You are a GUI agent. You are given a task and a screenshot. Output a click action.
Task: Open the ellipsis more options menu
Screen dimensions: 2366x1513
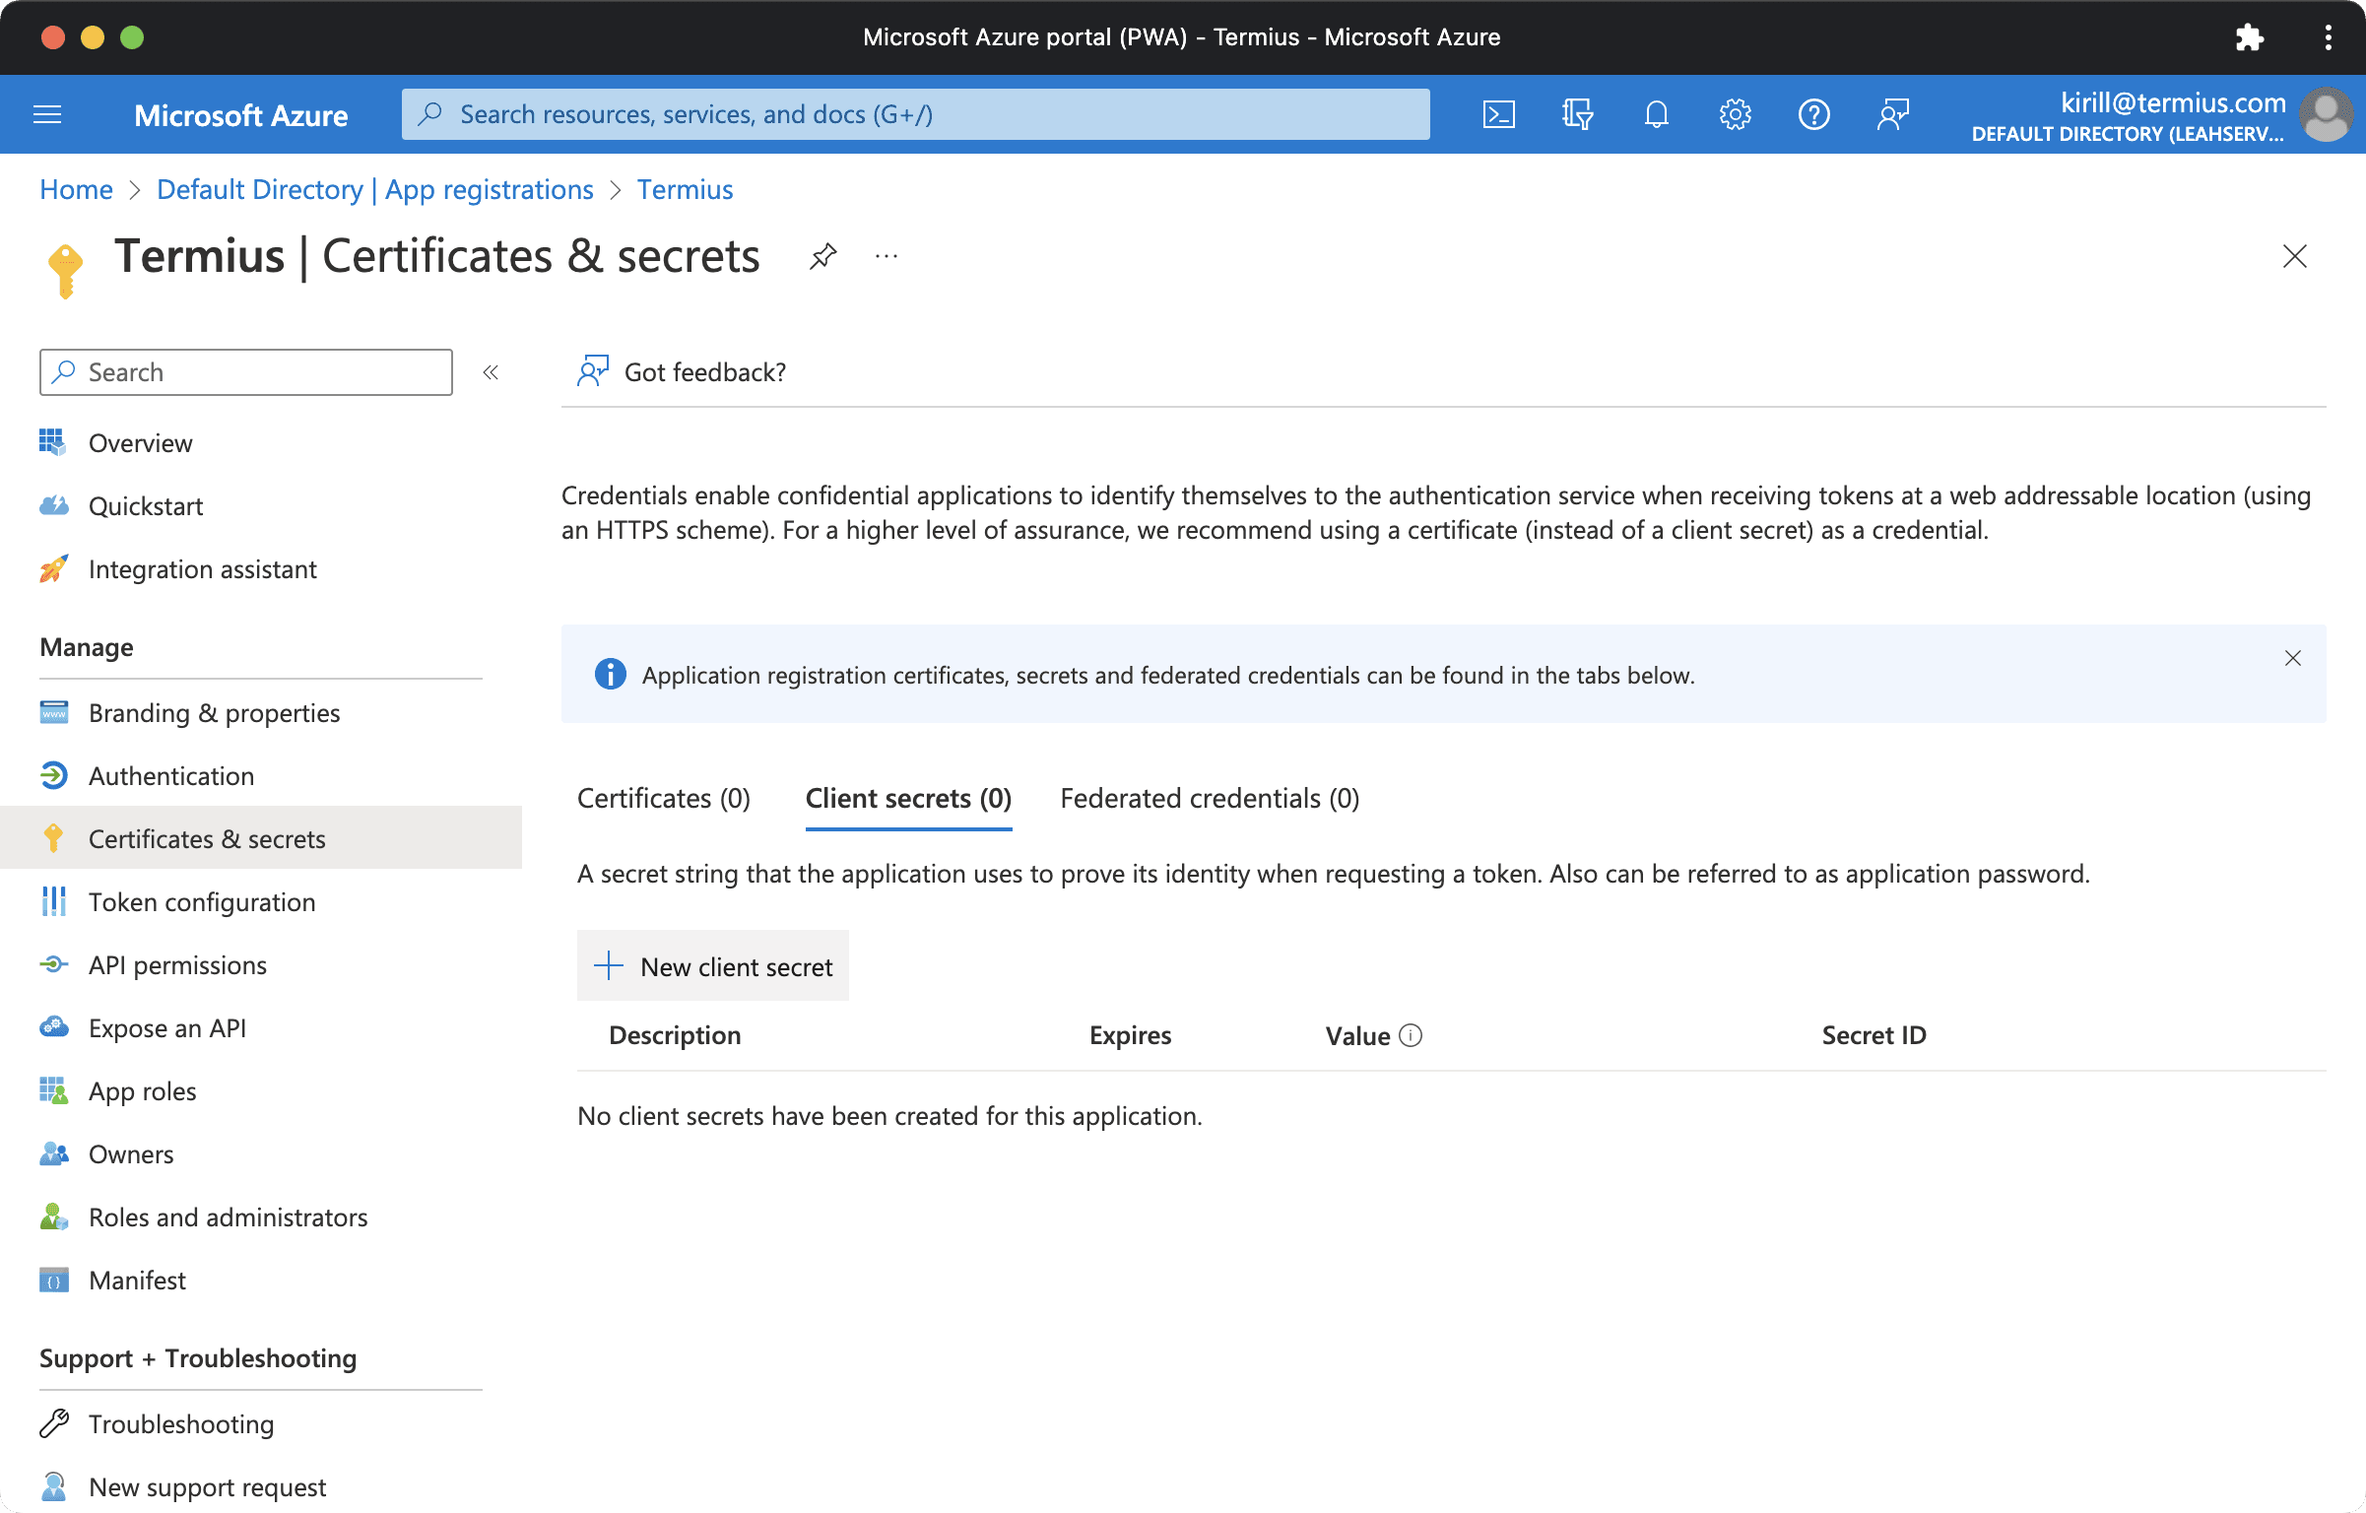(887, 257)
